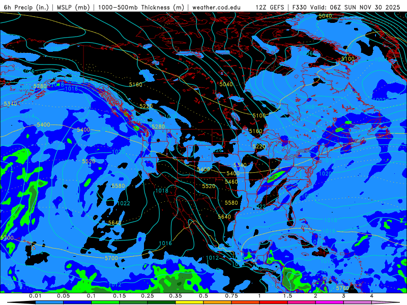Click the 1030 pressure label
The height and width of the screenshot is (305, 407).
[54, 49]
